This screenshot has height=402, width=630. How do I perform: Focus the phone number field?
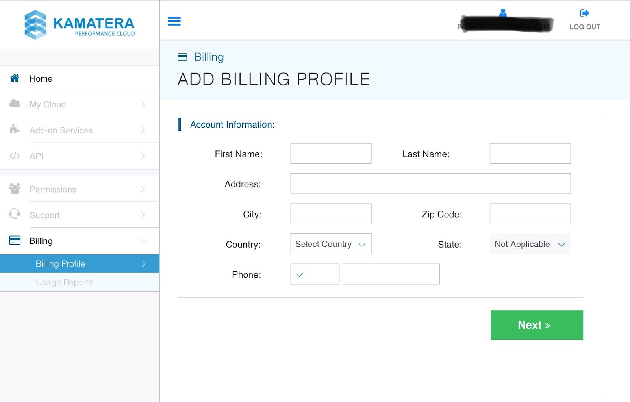(x=391, y=274)
